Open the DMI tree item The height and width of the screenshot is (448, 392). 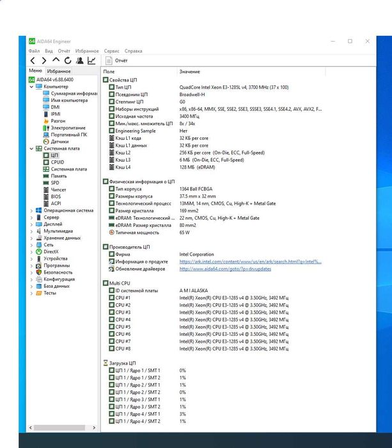[51, 107]
